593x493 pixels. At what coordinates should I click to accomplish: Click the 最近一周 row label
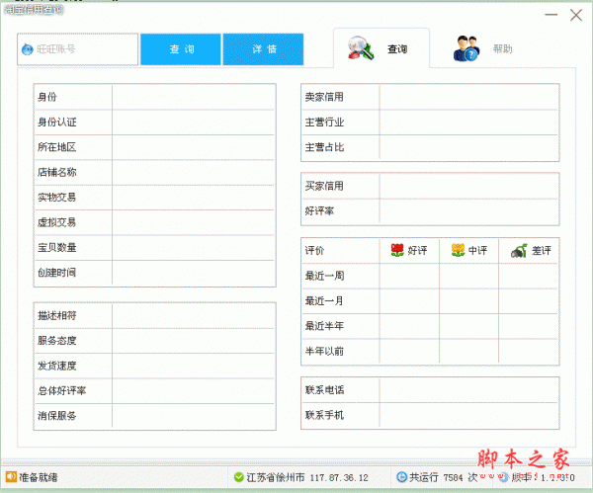(x=324, y=276)
